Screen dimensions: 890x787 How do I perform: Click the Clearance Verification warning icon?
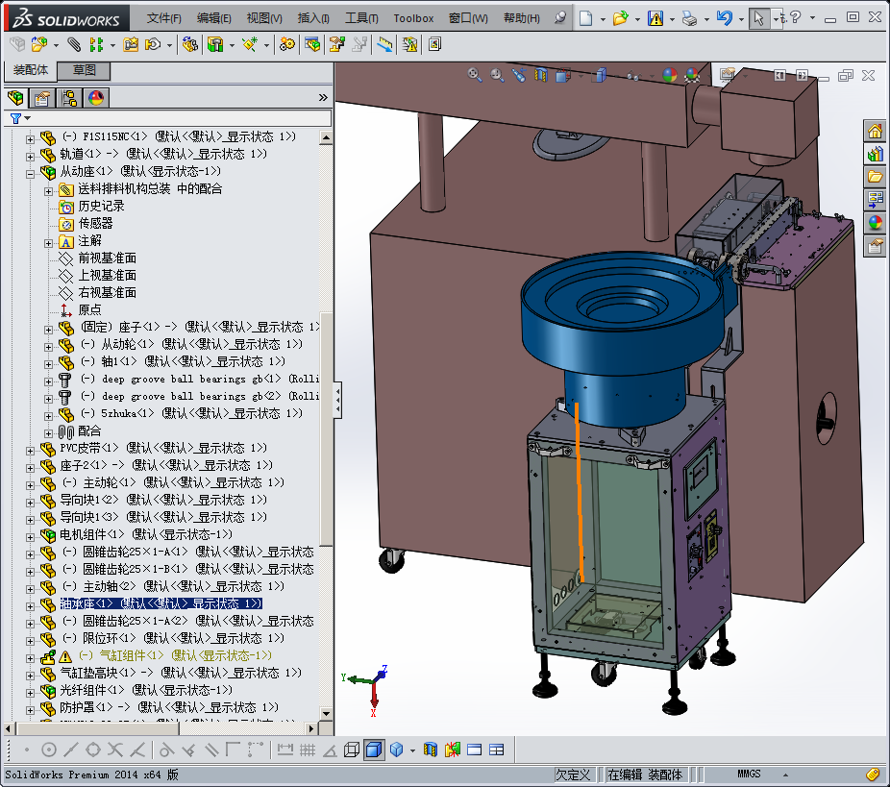(409, 44)
